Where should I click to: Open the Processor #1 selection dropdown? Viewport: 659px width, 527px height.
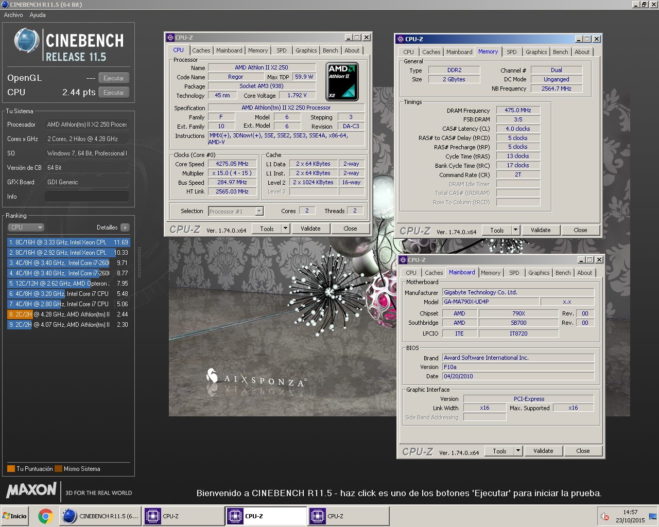click(236, 212)
